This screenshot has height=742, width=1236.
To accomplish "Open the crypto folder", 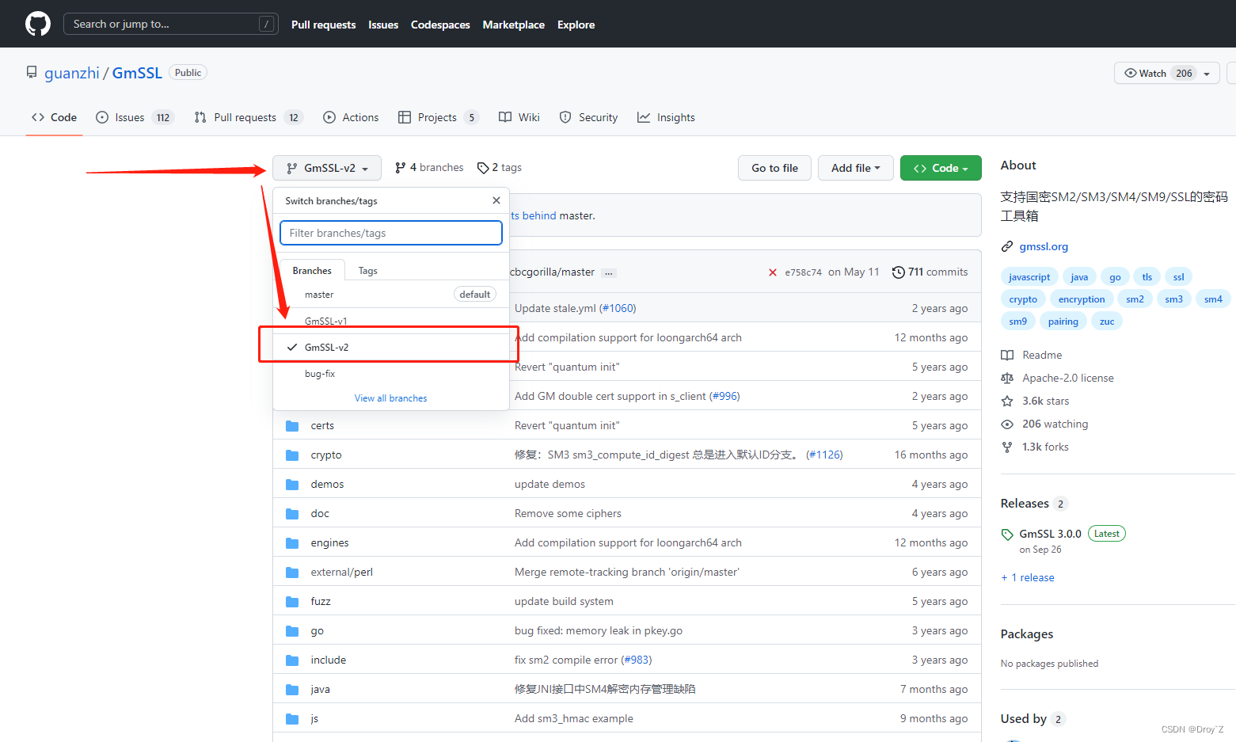I will point(326,455).
